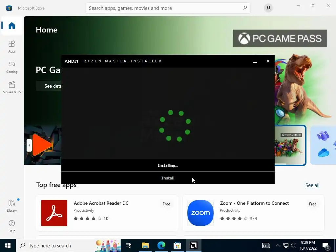Open the See all link for top free apps
This screenshot has width=336, height=252.
[312, 185]
